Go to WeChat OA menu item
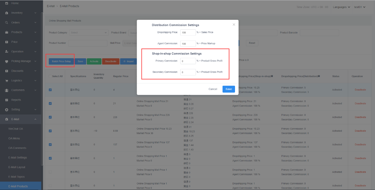Image resolution: width=375 pixels, height=190 pixels. click(x=15, y=129)
